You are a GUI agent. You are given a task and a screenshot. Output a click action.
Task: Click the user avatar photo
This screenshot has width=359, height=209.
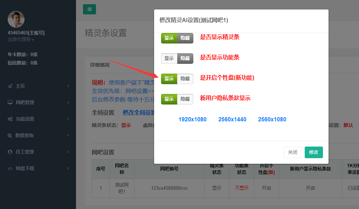16,19
